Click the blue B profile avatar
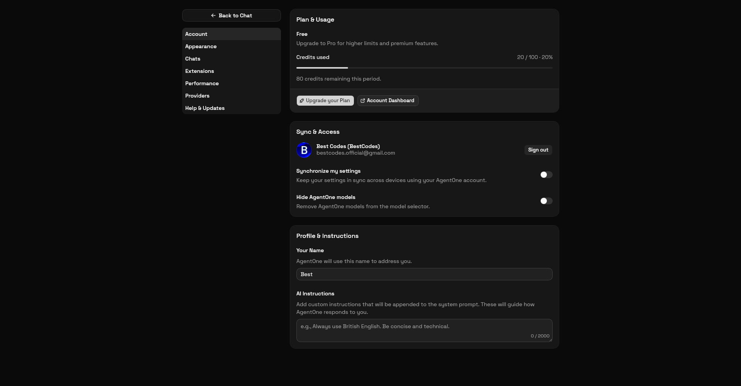 point(304,150)
